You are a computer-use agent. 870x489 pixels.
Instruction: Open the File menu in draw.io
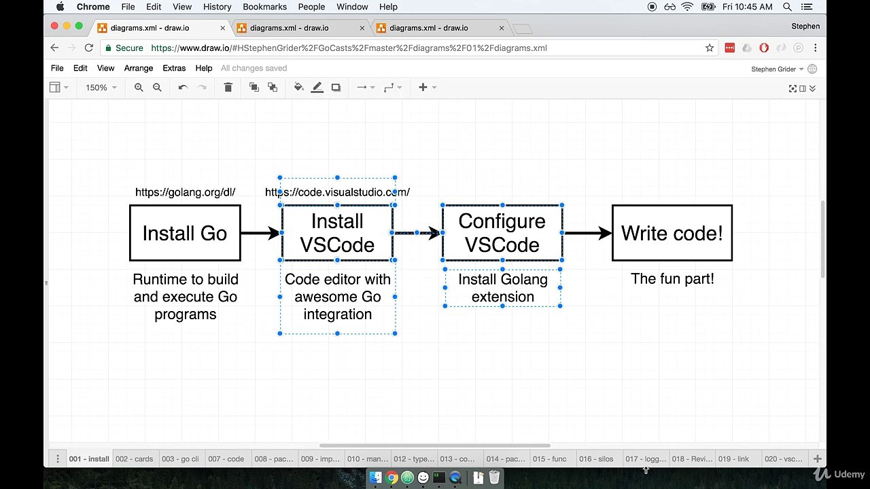57,68
